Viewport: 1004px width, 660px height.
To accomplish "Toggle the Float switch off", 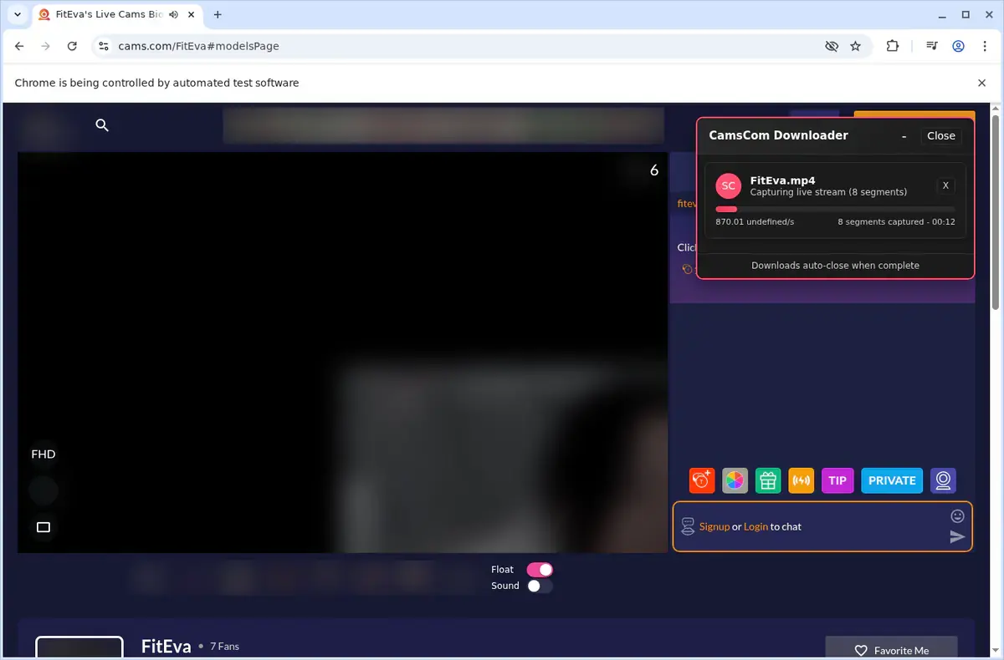I will (x=540, y=570).
